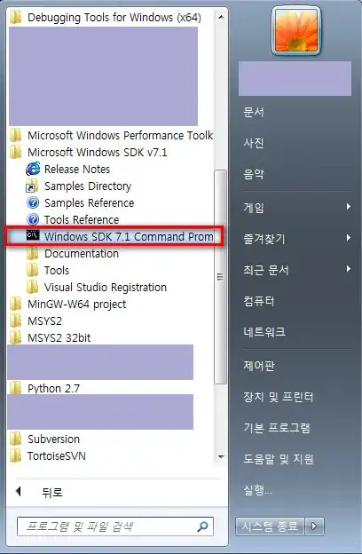Open the Python 2.7 folder icon
Viewport: 362px width, 554px height.
point(15,388)
